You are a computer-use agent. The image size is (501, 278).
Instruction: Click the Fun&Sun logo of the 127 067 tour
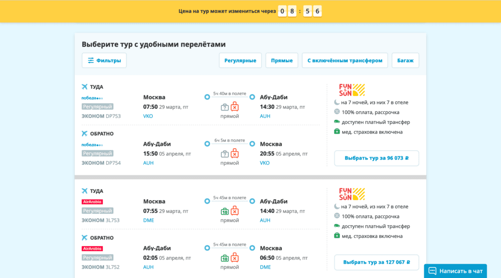coord(352,194)
